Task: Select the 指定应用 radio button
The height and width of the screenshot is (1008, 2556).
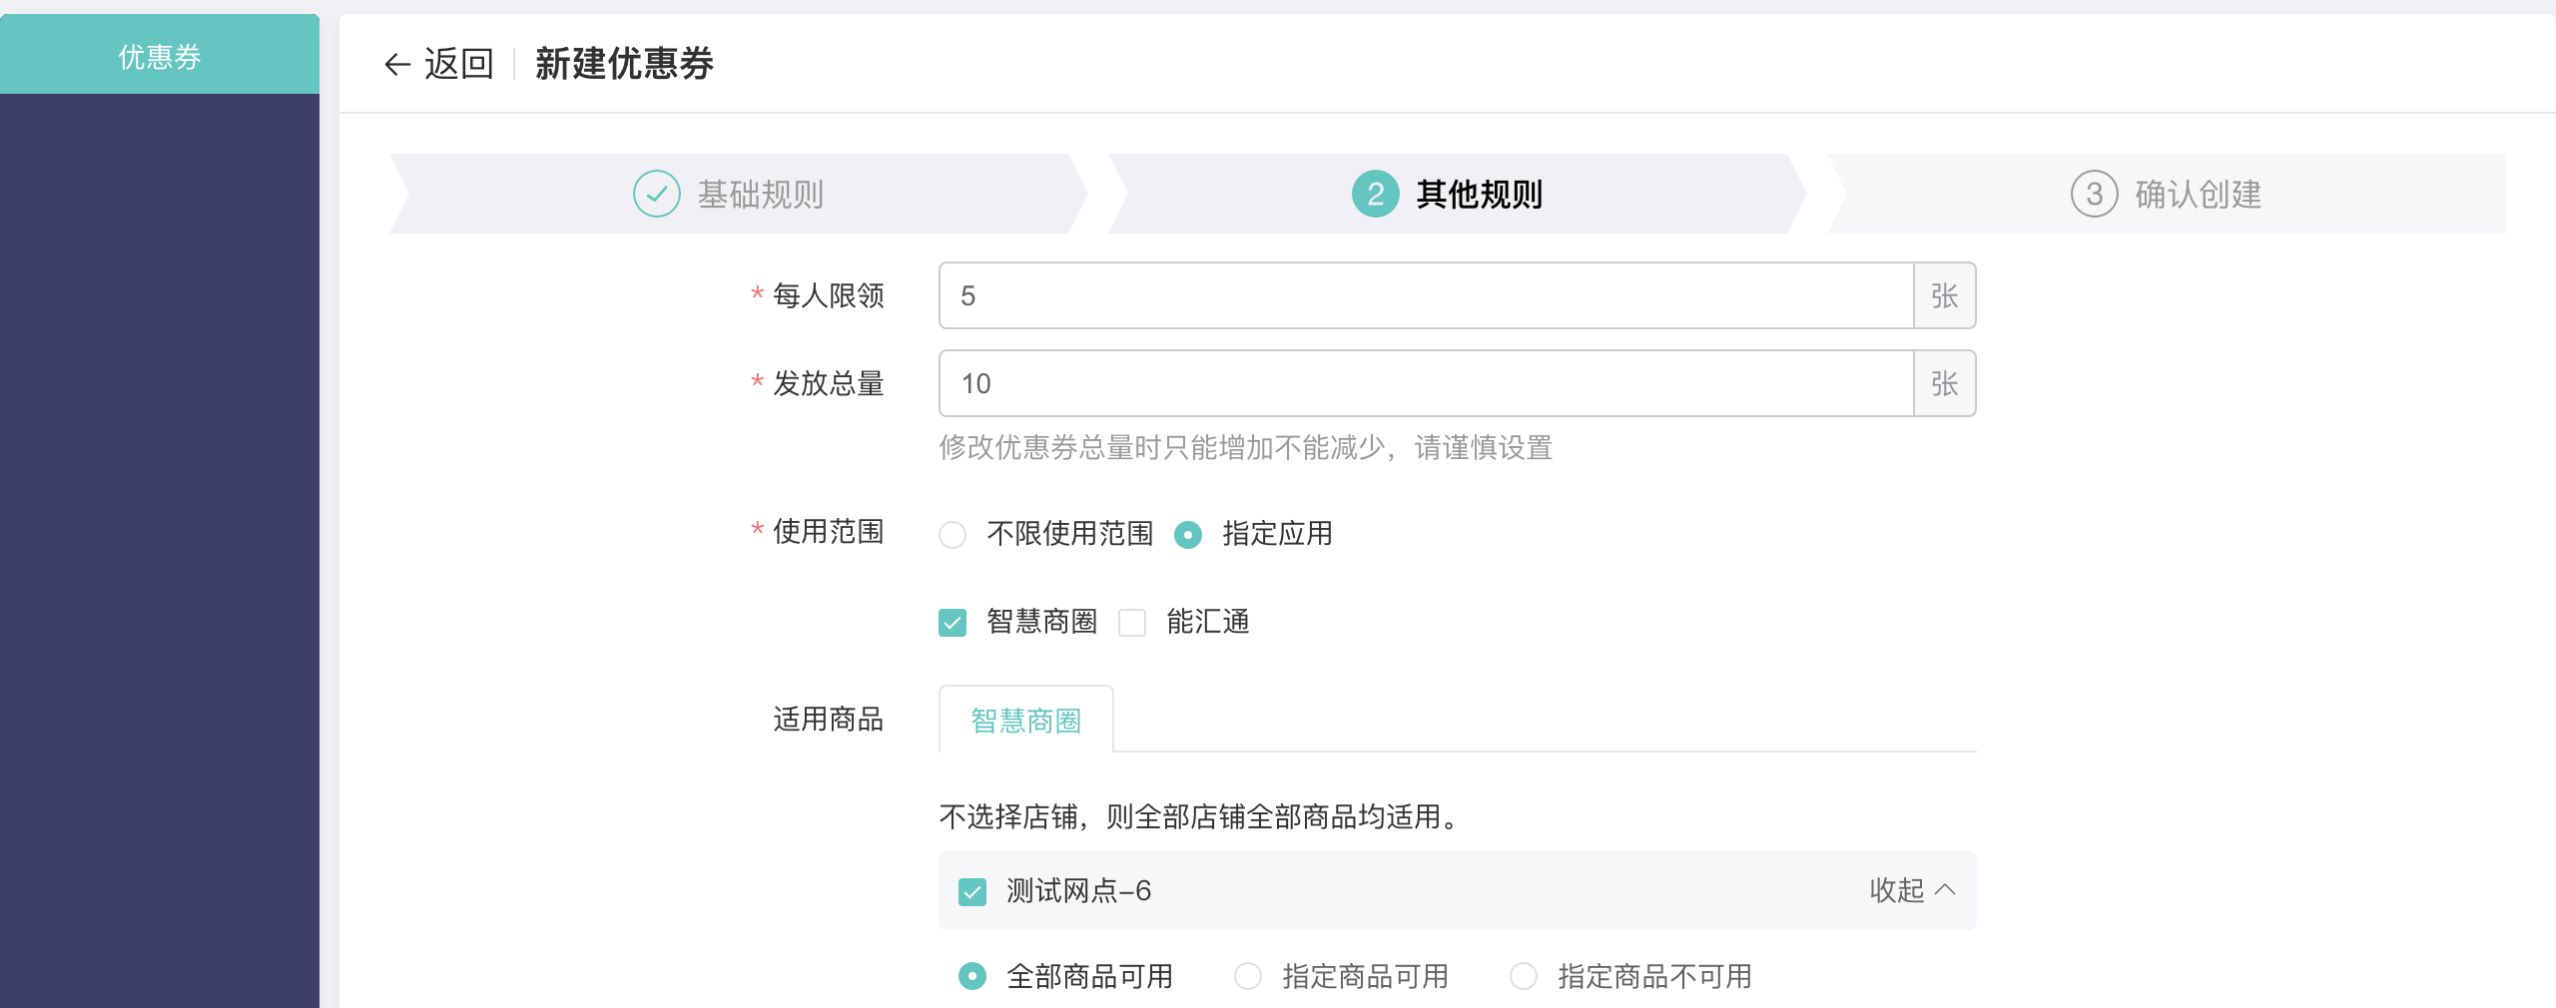Action: (x=1188, y=535)
